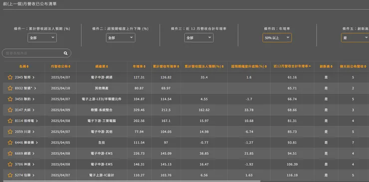Open the 2059 川湖 stock link
Image resolution: width=369 pixels, height=182 pixels.
point(24,132)
